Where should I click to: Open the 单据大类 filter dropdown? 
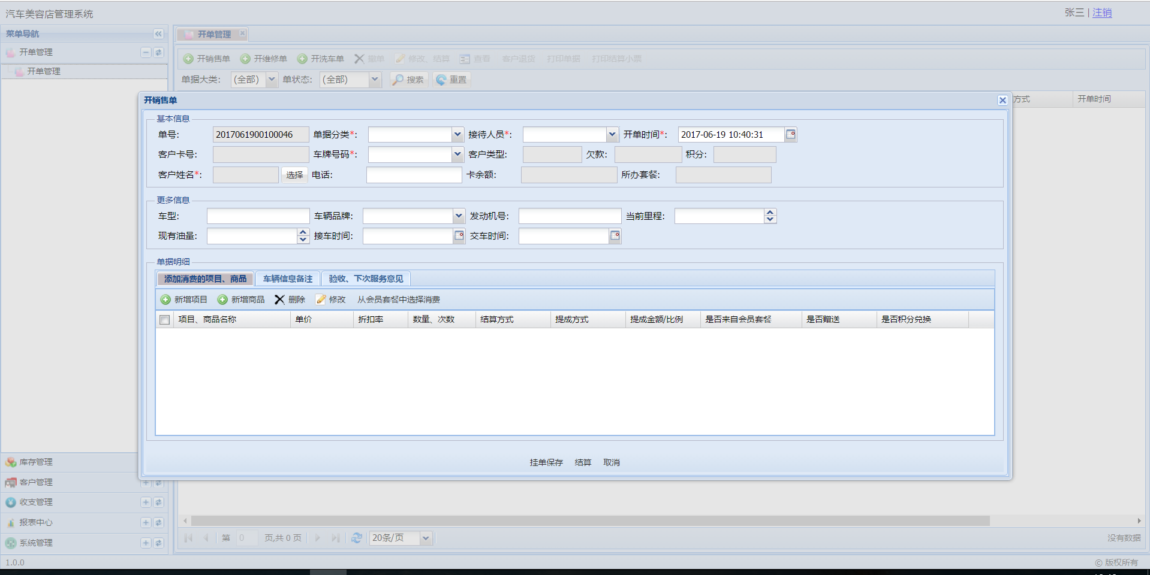point(272,80)
